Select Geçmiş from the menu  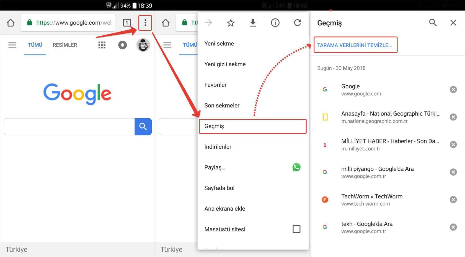[x=252, y=126]
